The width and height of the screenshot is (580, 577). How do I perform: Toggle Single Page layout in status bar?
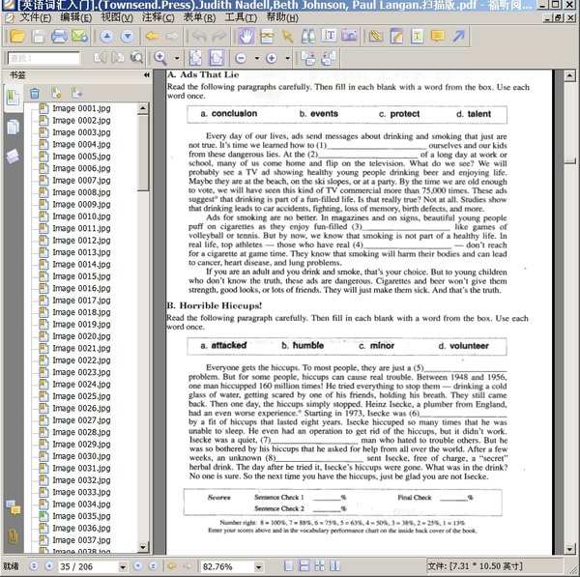pyautogui.click(x=289, y=566)
